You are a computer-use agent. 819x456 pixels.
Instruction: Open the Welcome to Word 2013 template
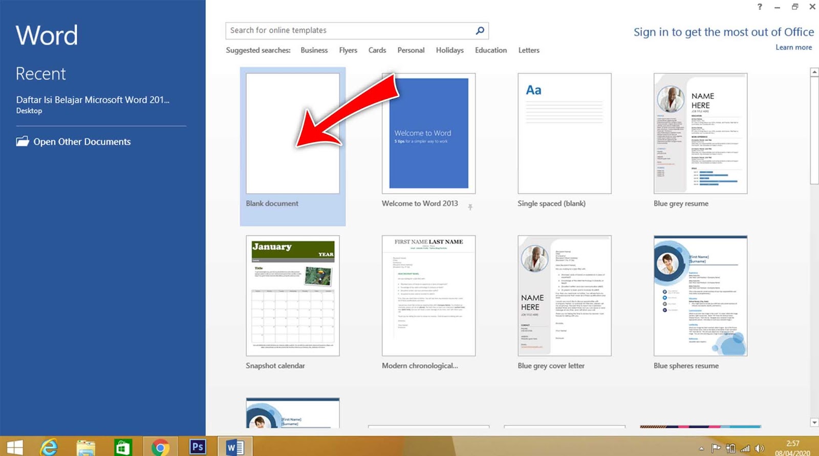point(428,133)
